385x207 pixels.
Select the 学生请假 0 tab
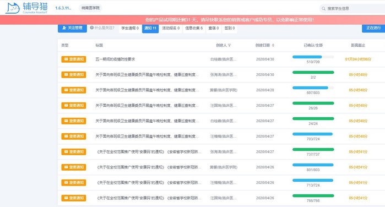coord(130,28)
